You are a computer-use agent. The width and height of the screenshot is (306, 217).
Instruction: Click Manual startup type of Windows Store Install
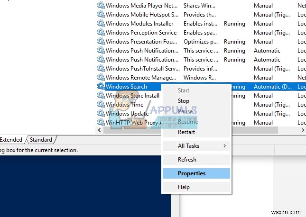coord(263,96)
